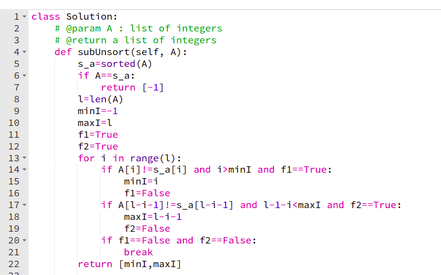Click the 's_a=sorted(A)' line
Screen dimensions: 441x275
point(115,64)
